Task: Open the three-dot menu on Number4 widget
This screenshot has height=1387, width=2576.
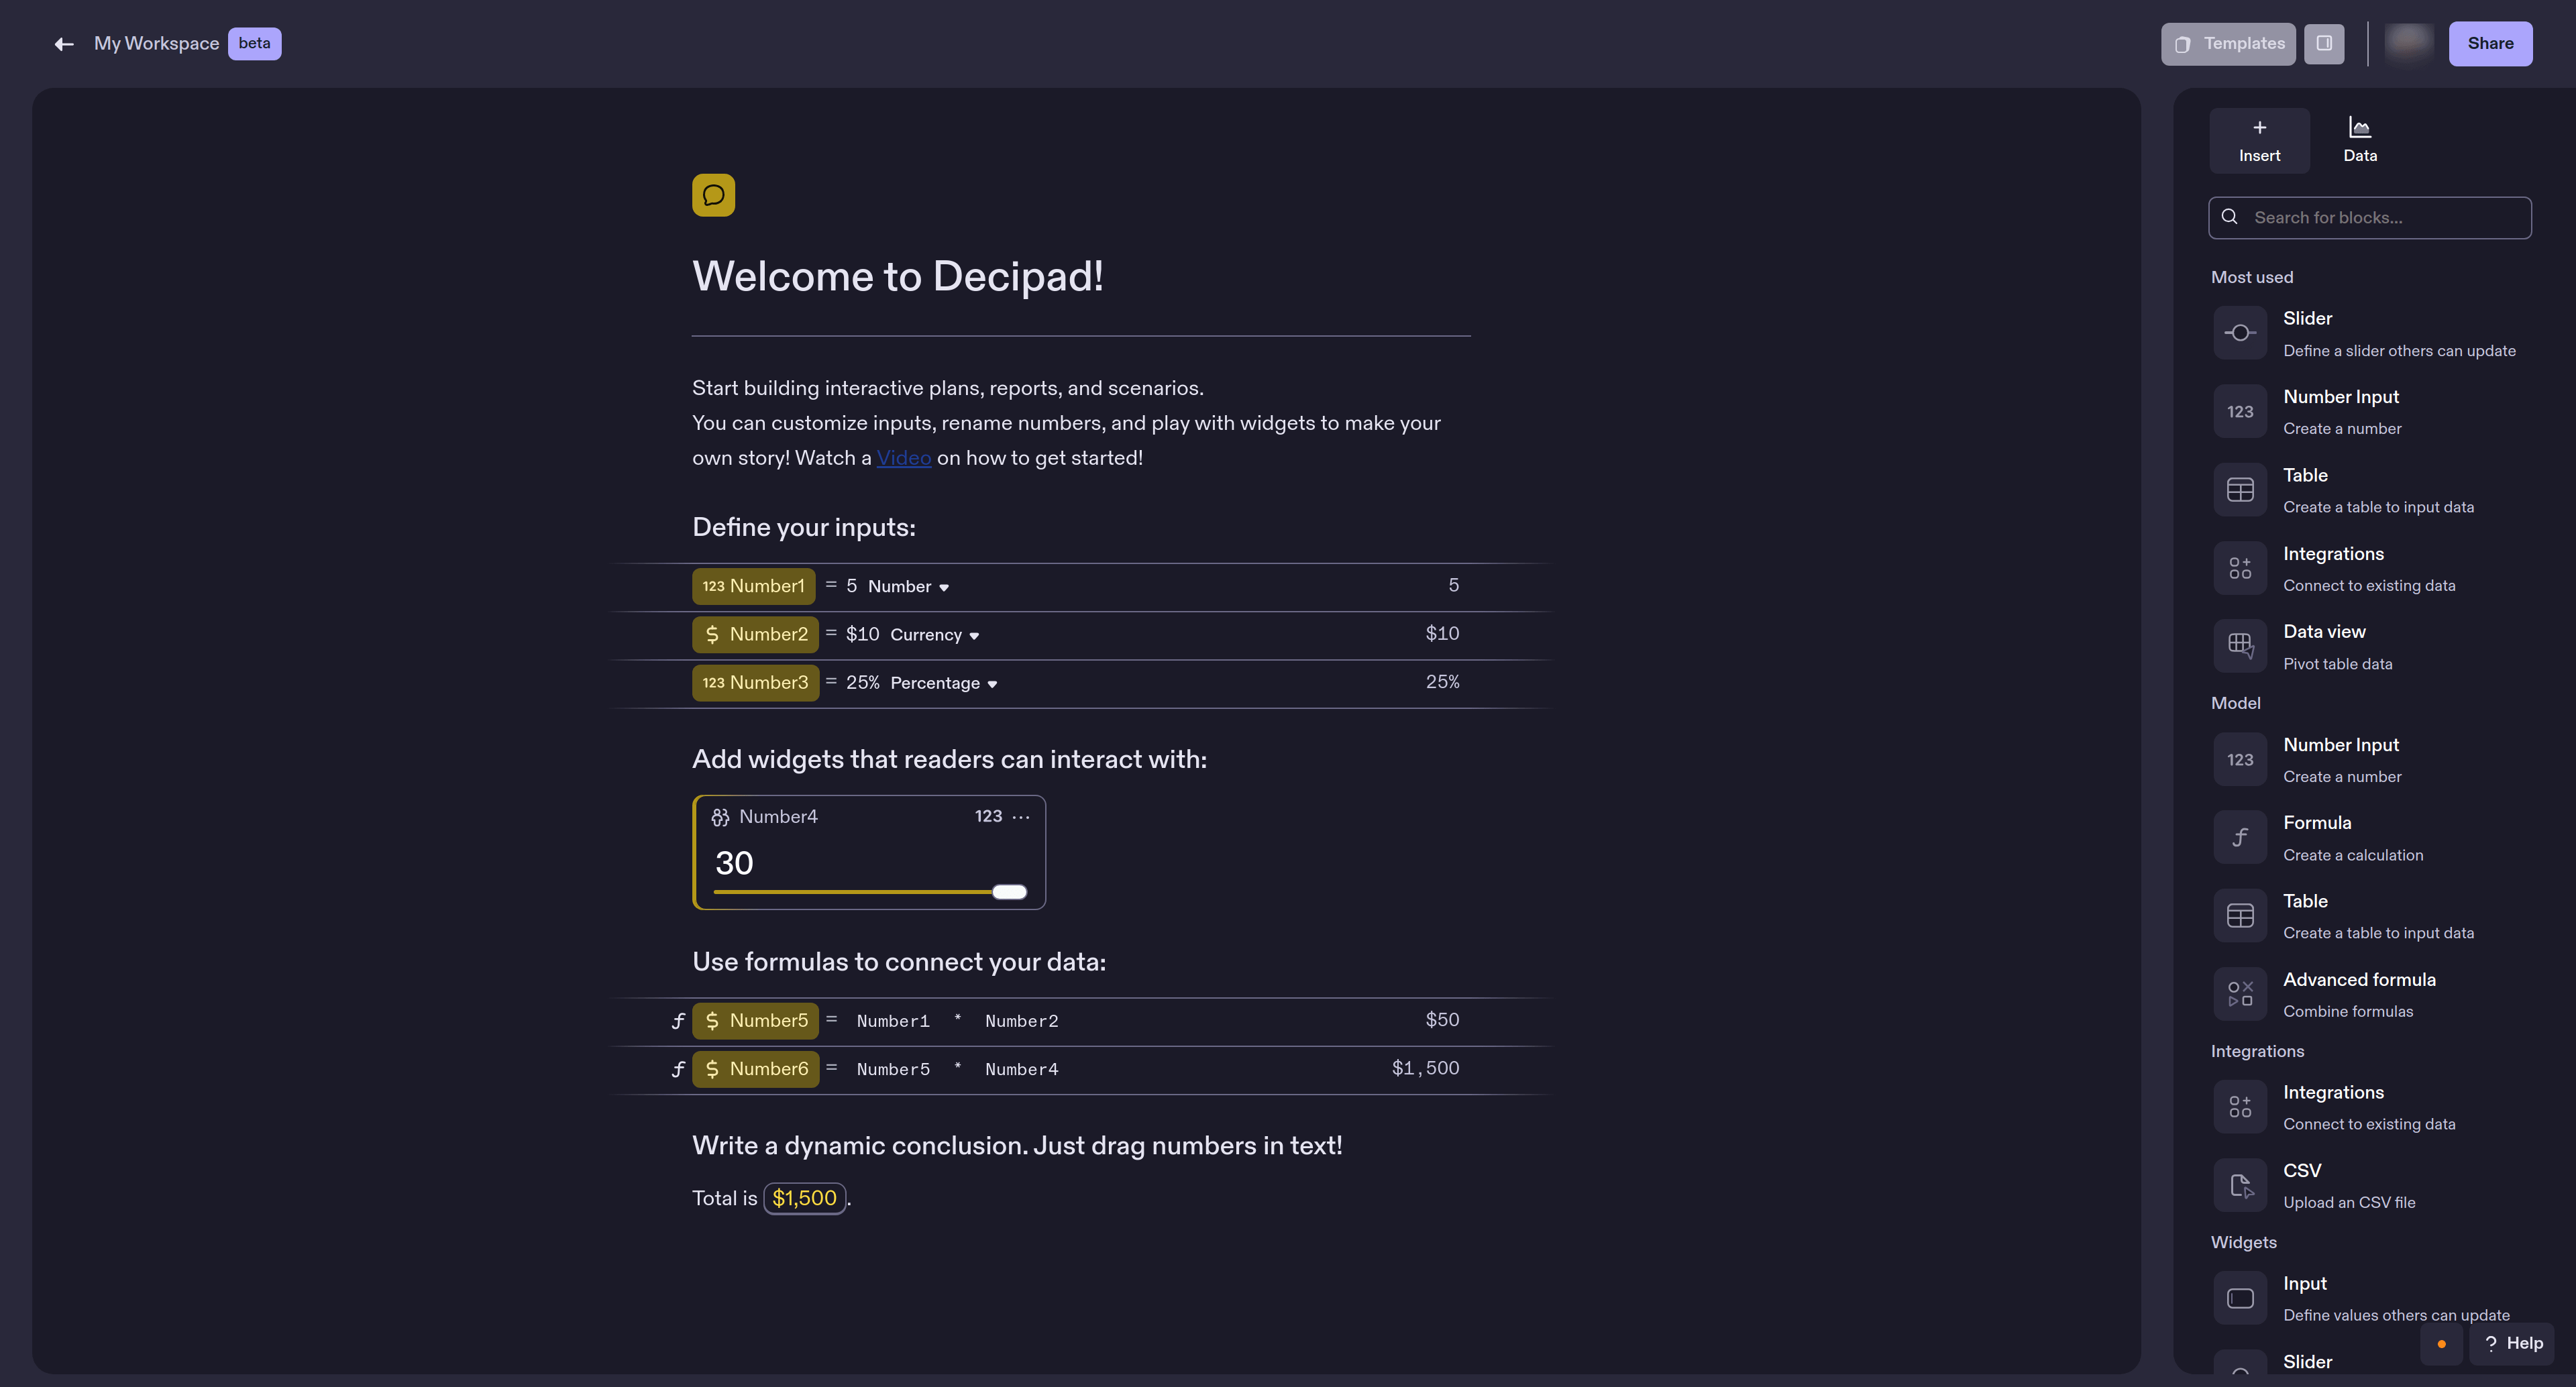Action: pos(1021,817)
